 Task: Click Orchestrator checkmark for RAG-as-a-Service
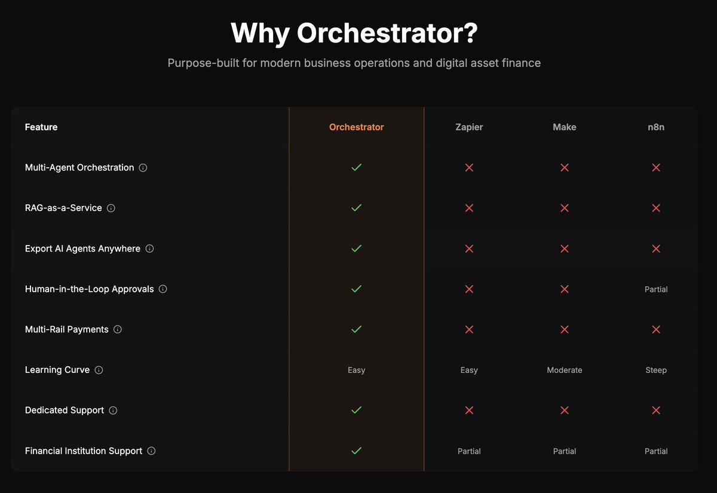[x=356, y=208]
